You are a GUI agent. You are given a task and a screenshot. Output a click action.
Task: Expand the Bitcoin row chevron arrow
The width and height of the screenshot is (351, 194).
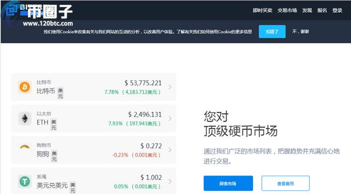(x=170, y=87)
